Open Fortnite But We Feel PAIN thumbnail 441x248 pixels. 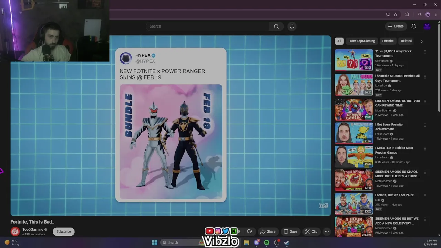click(x=354, y=204)
